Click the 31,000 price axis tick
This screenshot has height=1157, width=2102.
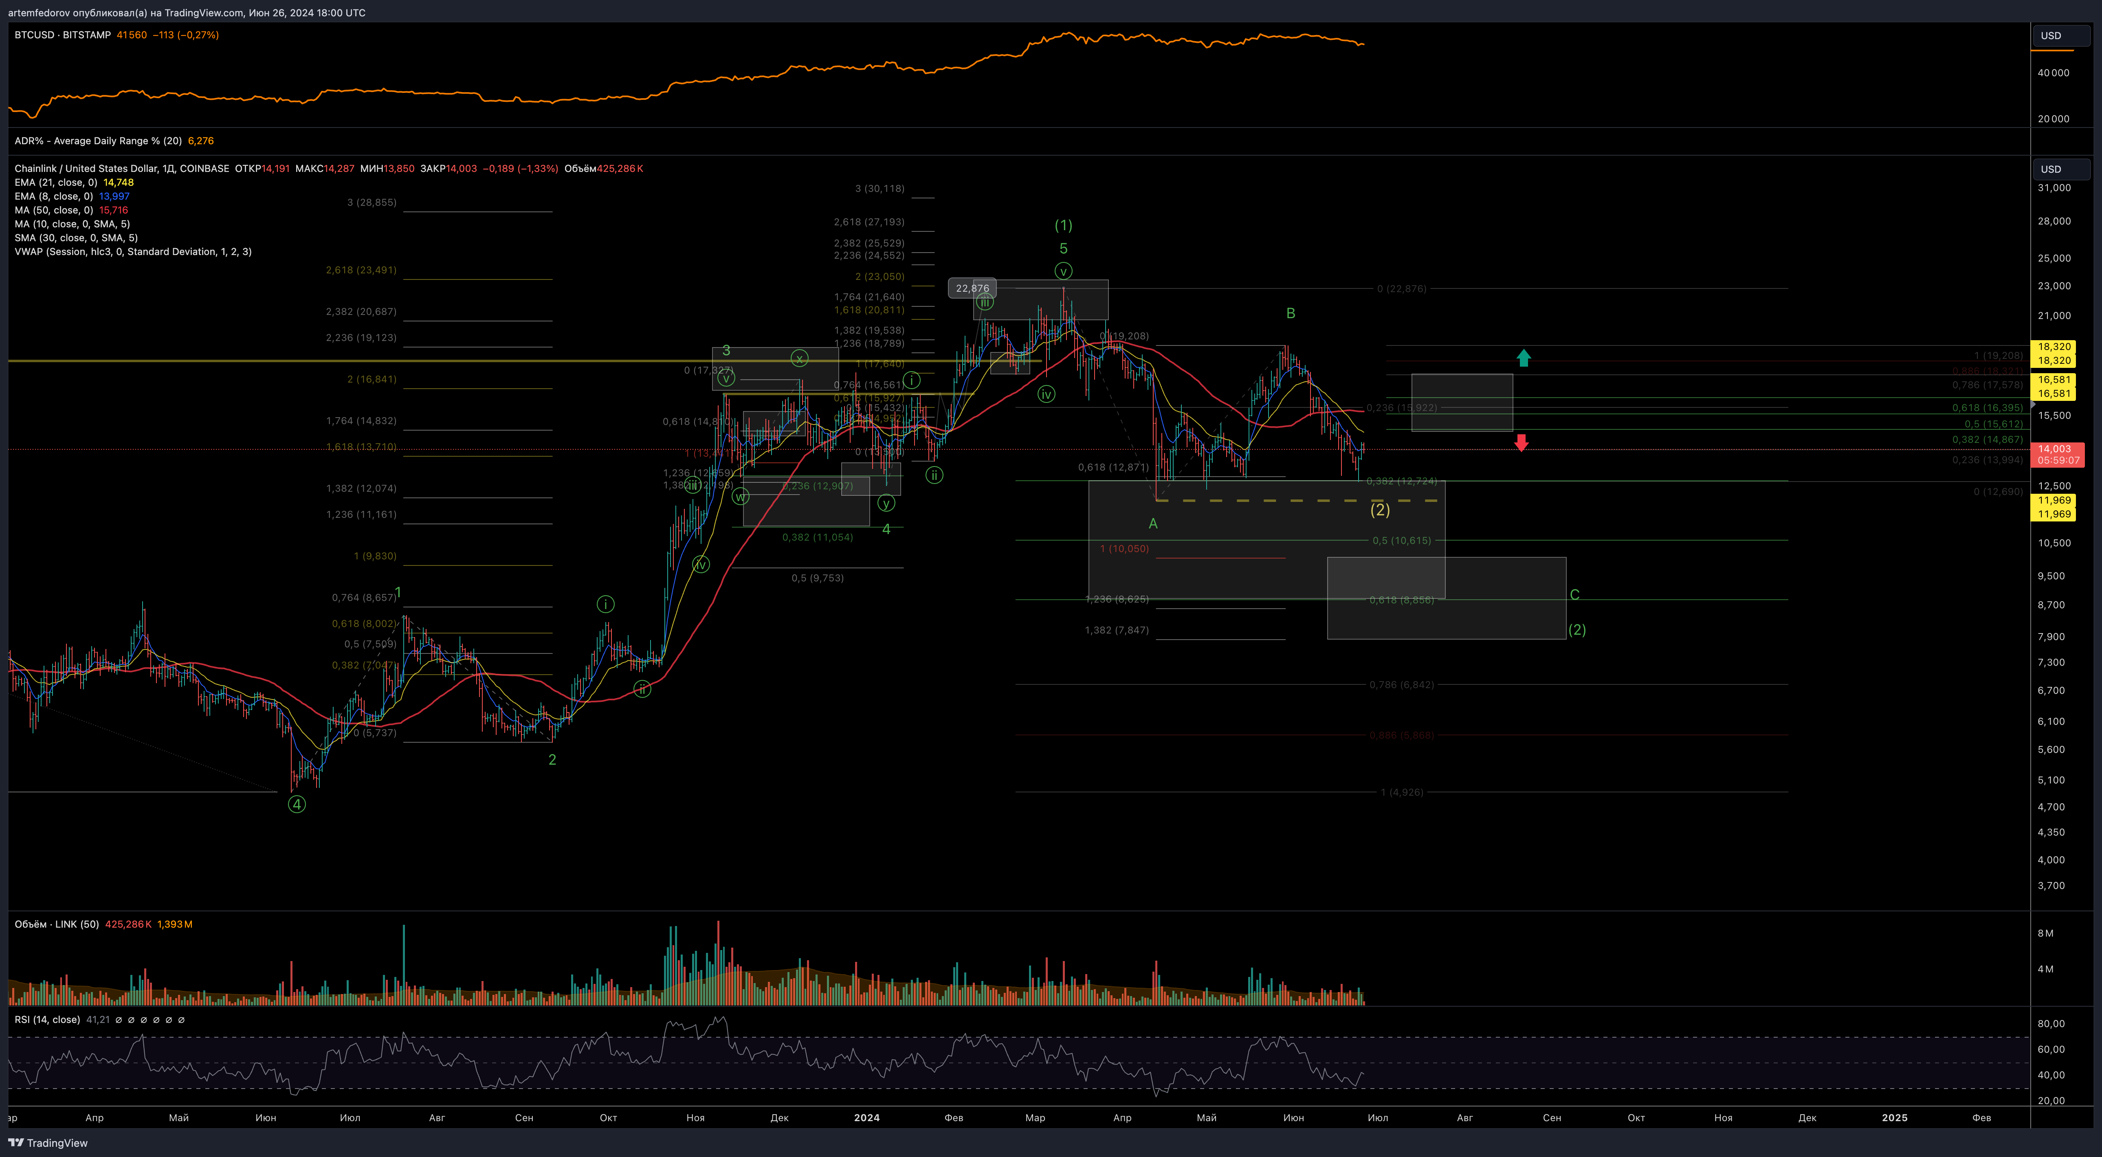pos(2054,188)
